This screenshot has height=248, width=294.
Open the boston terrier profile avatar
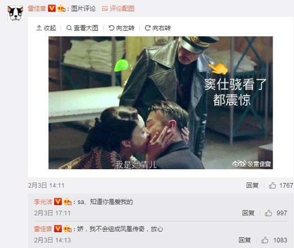coord(15,13)
